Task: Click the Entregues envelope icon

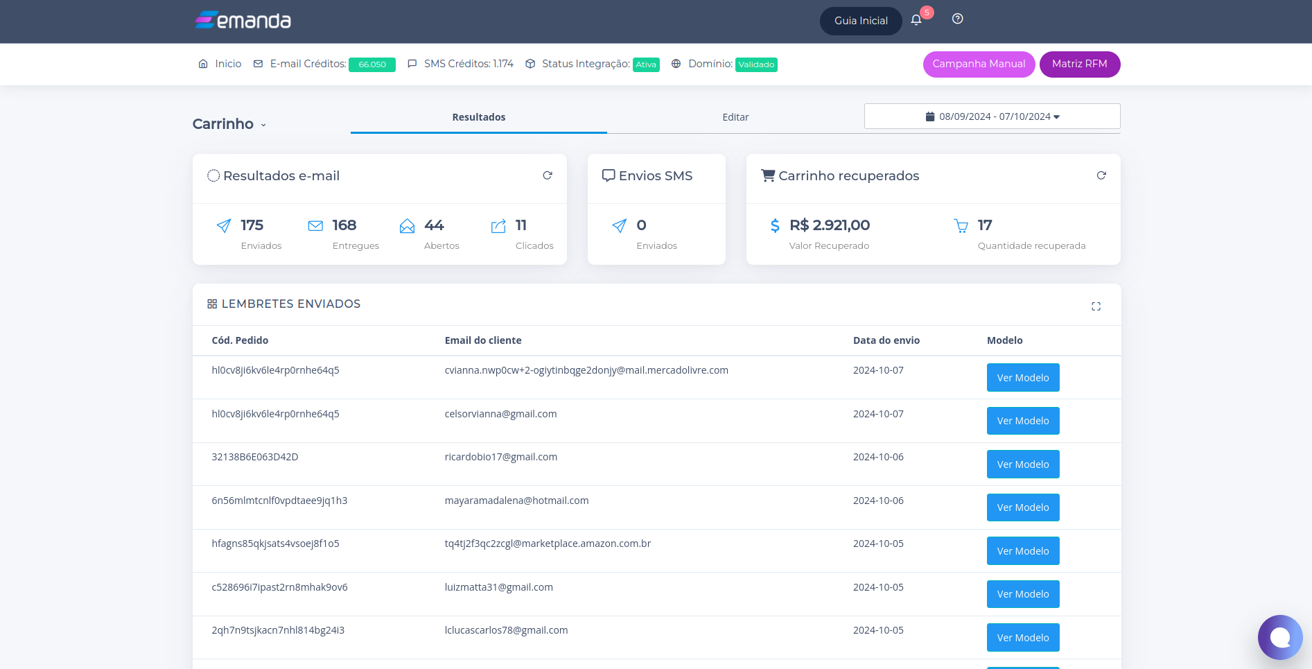Action: 315,226
